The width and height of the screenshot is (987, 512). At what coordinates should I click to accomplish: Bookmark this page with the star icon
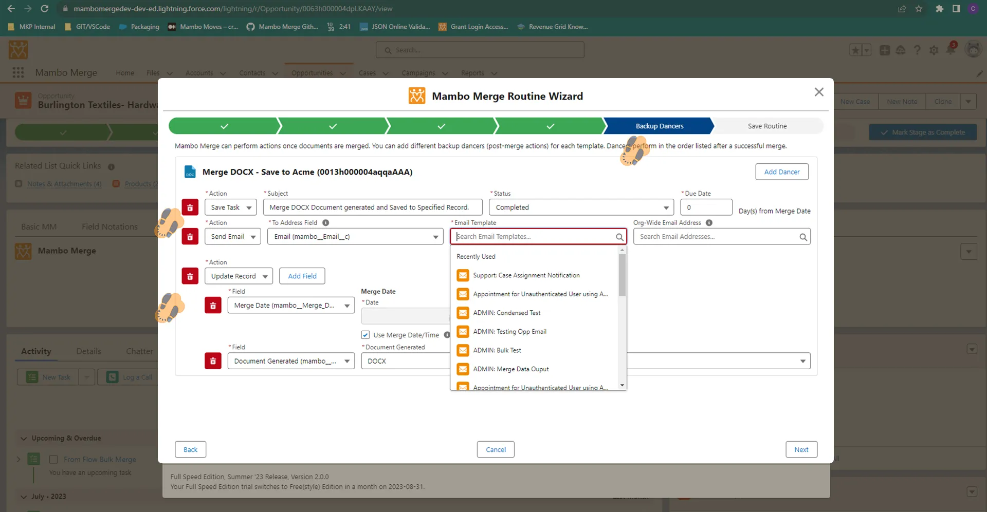pos(919,9)
